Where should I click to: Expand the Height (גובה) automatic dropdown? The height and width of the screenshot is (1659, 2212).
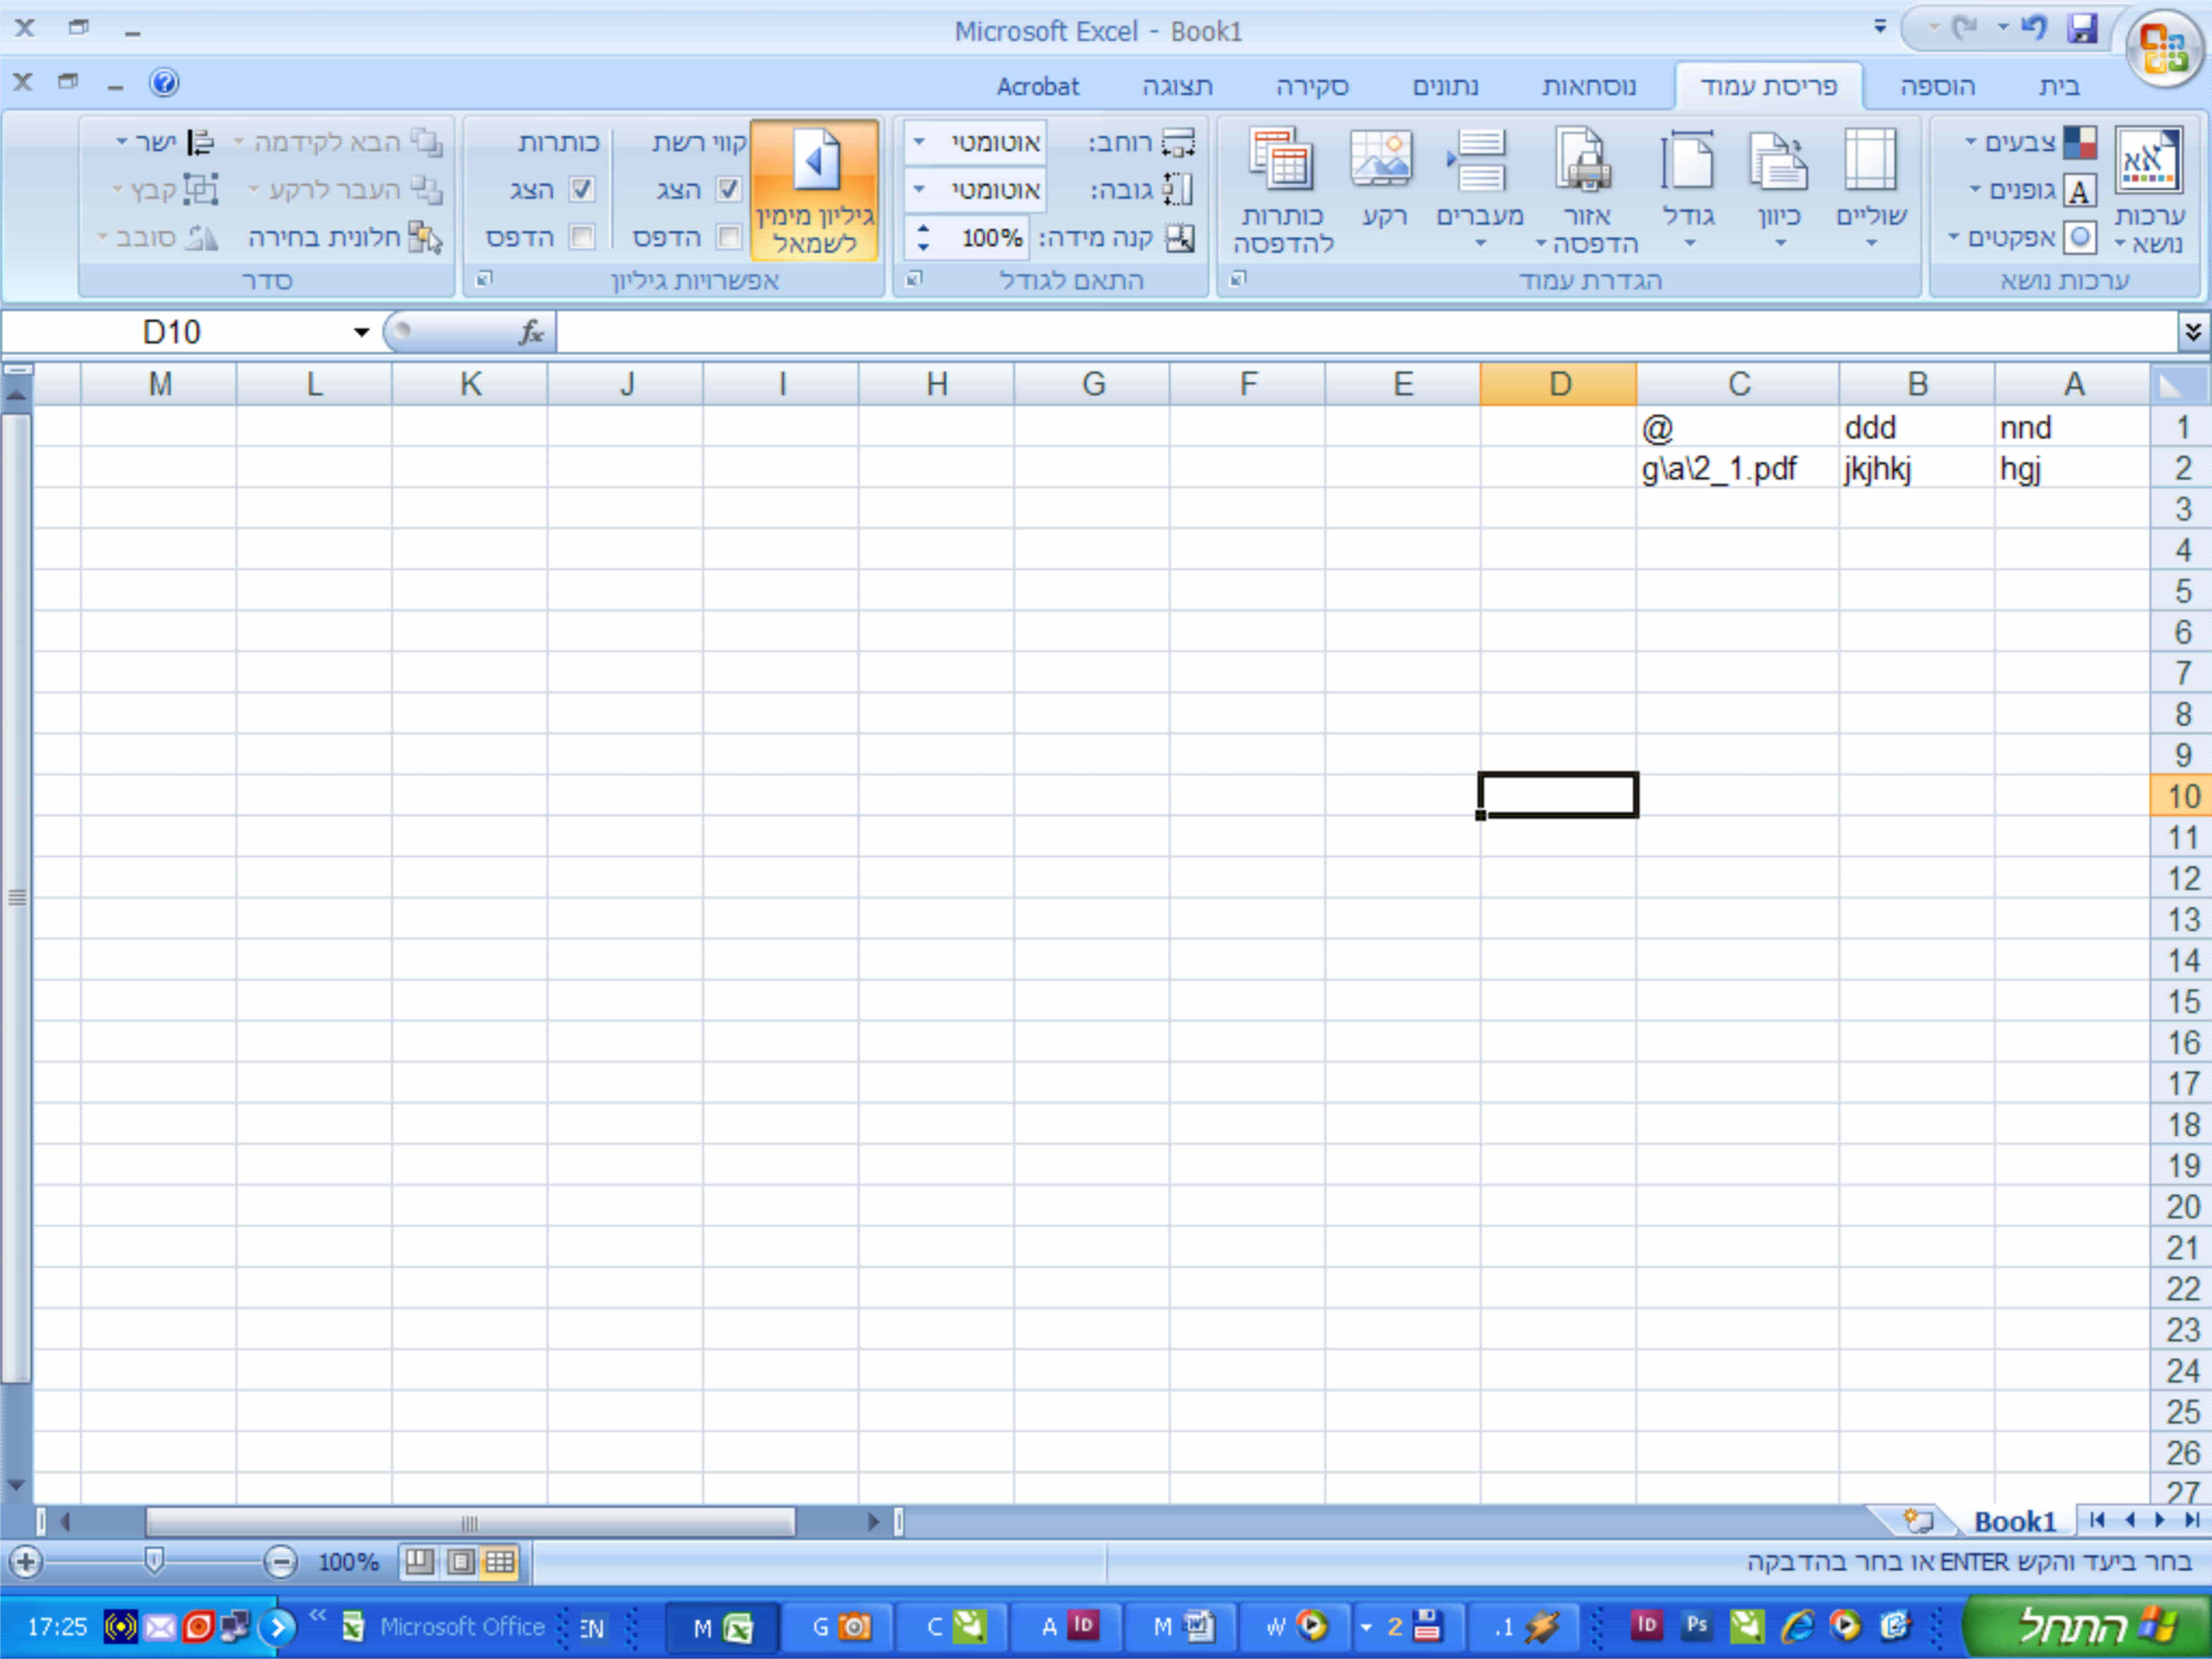(920, 189)
